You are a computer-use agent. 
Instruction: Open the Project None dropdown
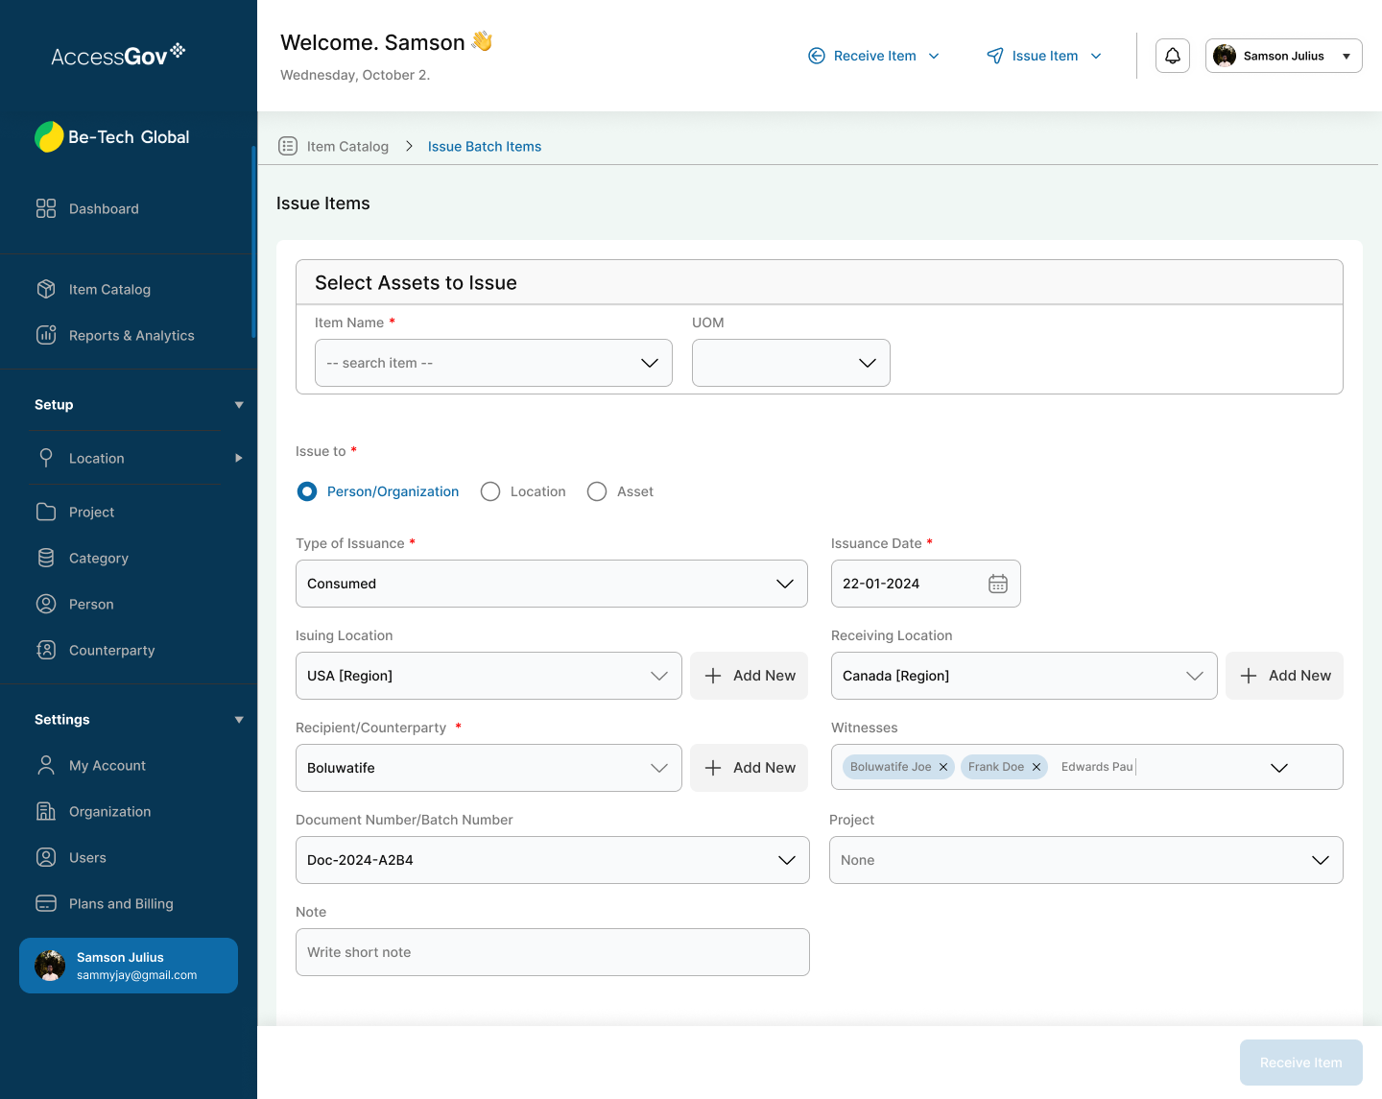tap(1086, 860)
